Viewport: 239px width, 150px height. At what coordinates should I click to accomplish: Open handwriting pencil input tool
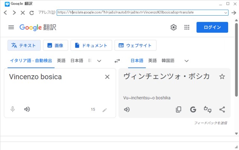click(x=105, y=110)
